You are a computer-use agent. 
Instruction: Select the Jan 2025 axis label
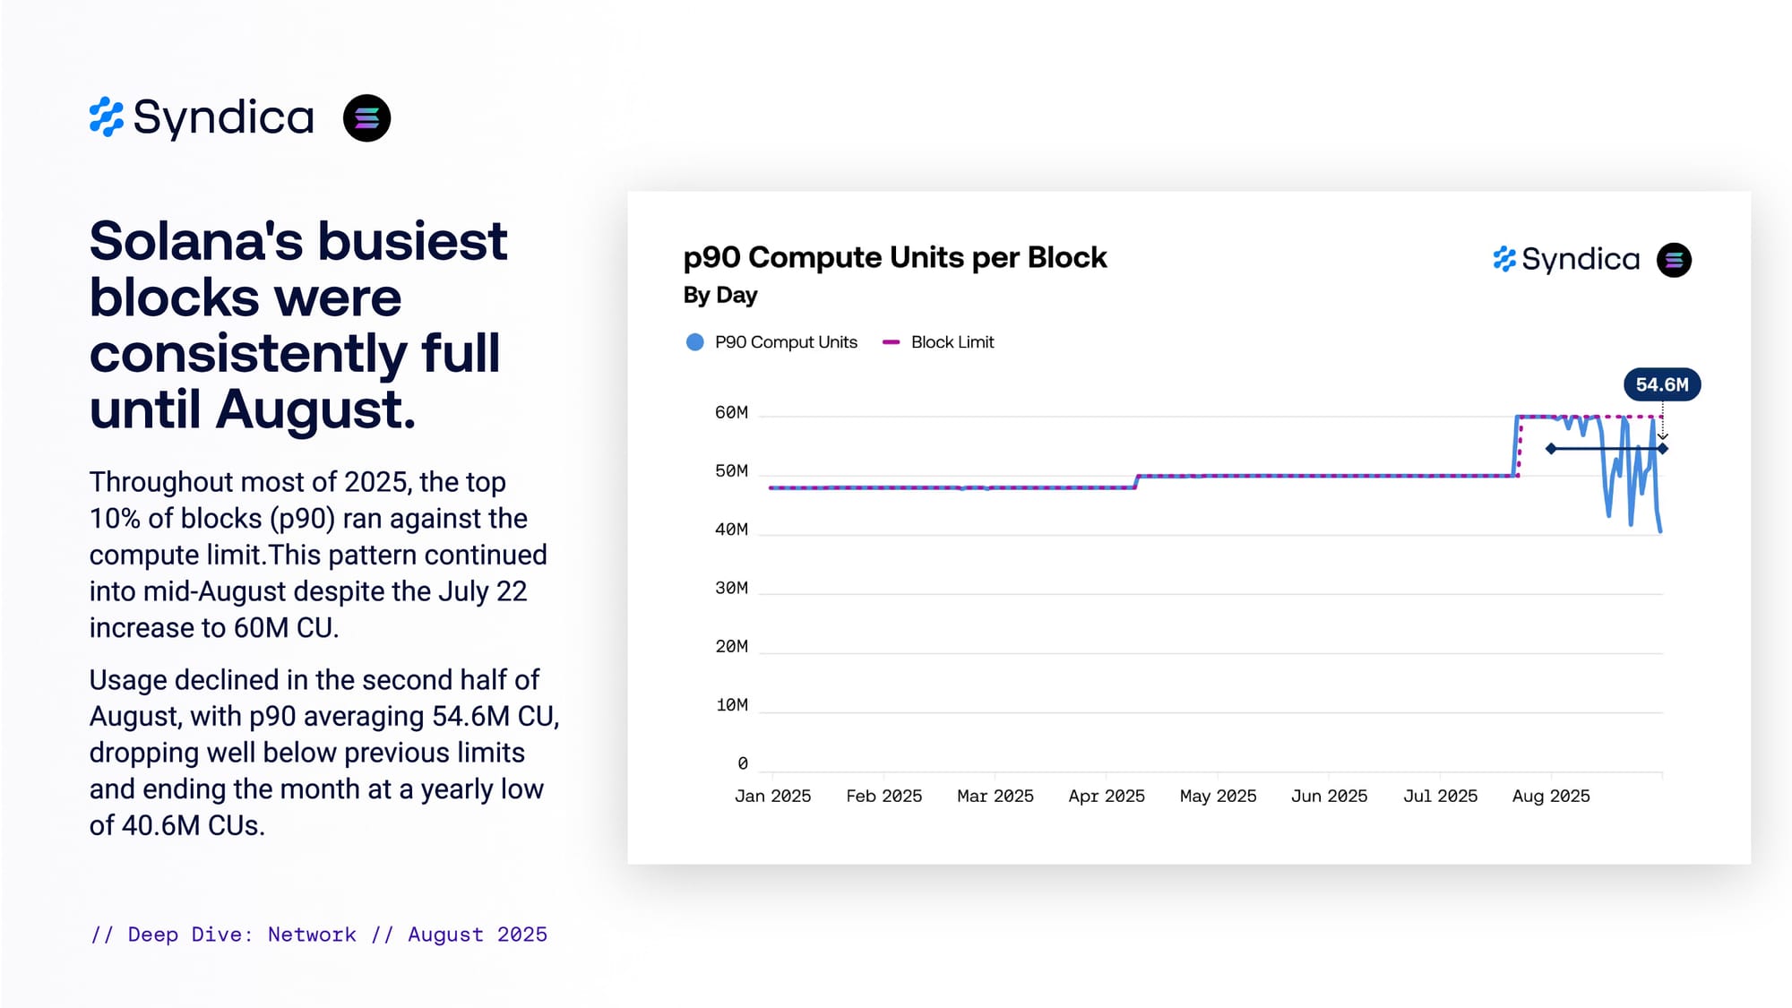[772, 796]
